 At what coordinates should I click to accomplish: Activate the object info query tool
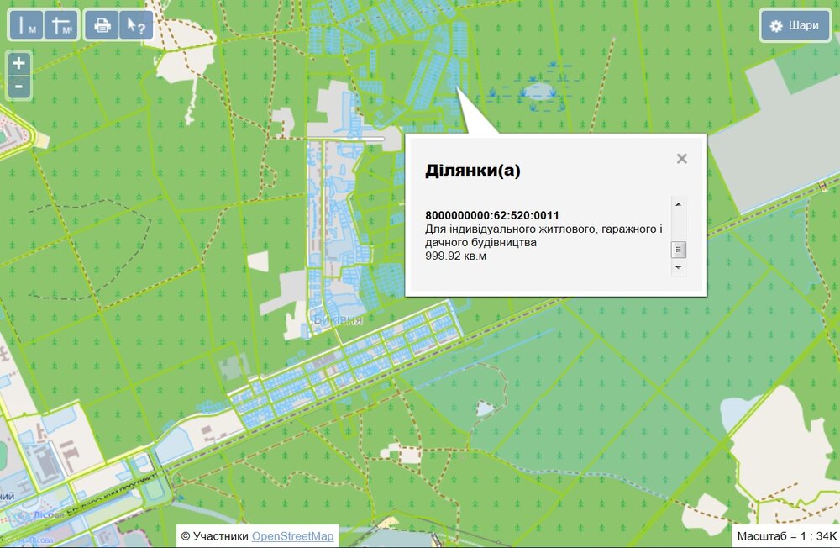[135, 24]
